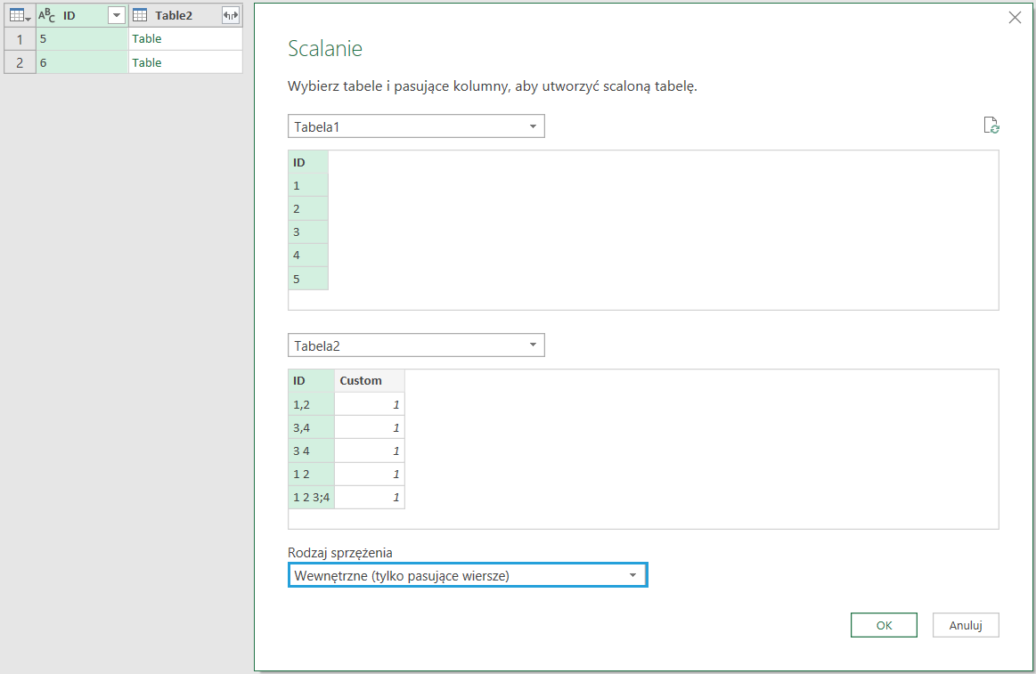Click the table icon in Table2 header
This screenshot has width=1036, height=674.
point(140,15)
